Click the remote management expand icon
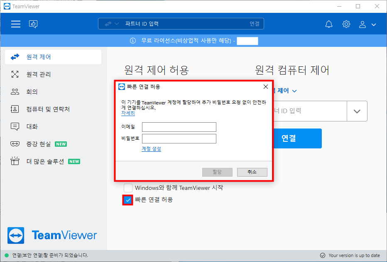387x262 pixels. tap(15, 74)
